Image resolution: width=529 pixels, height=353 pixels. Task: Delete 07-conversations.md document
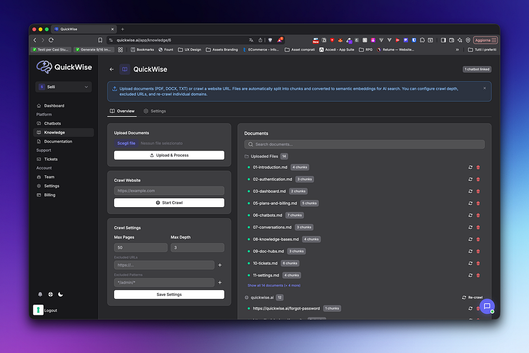pos(478,228)
